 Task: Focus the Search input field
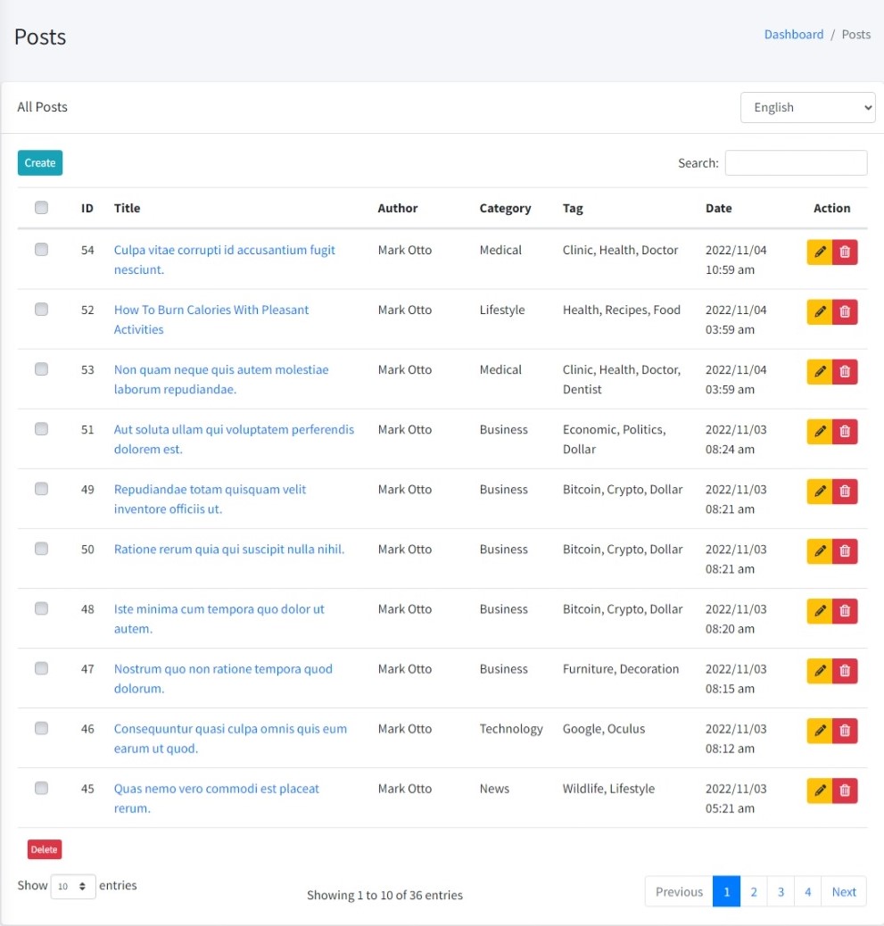pyautogui.click(x=796, y=163)
